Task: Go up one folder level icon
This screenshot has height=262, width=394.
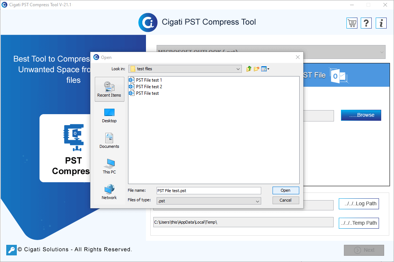Action: [249, 69]
